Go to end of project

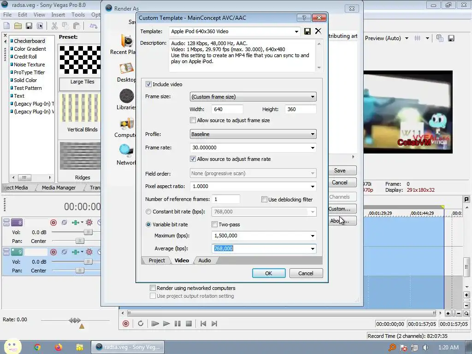pyautogui.click(x=214, y=324)
